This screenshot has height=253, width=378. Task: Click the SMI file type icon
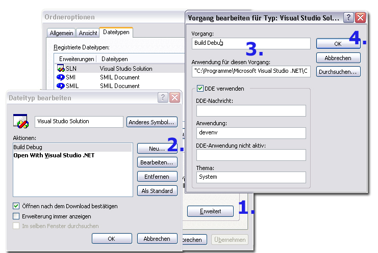pos(61,77)
